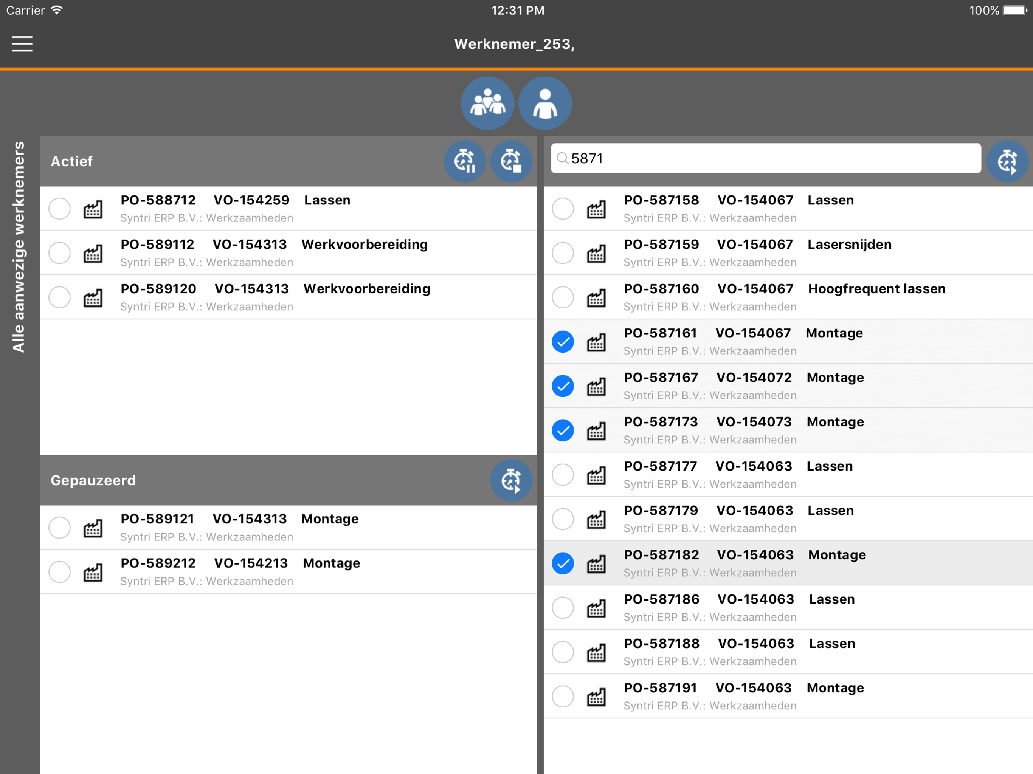Image resolution: width=1033 pixels, height=774 pixels.
Task: Click PO-587188 order text
Action: [662, 644]
